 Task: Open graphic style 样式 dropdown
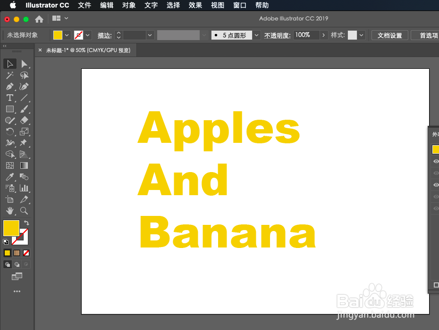362,35
